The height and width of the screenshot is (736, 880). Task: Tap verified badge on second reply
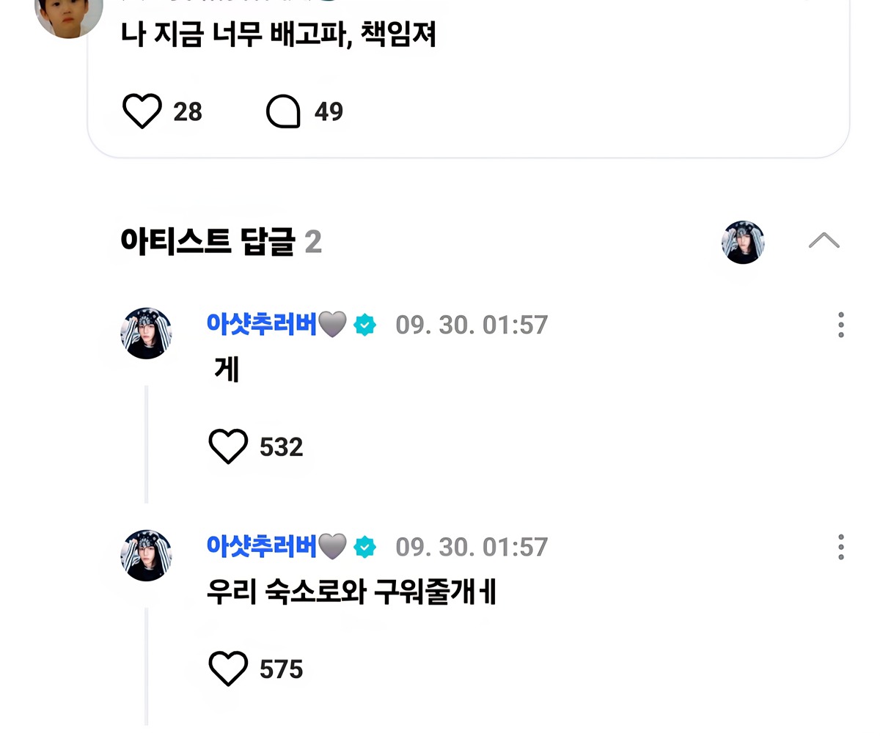[364, 547]
